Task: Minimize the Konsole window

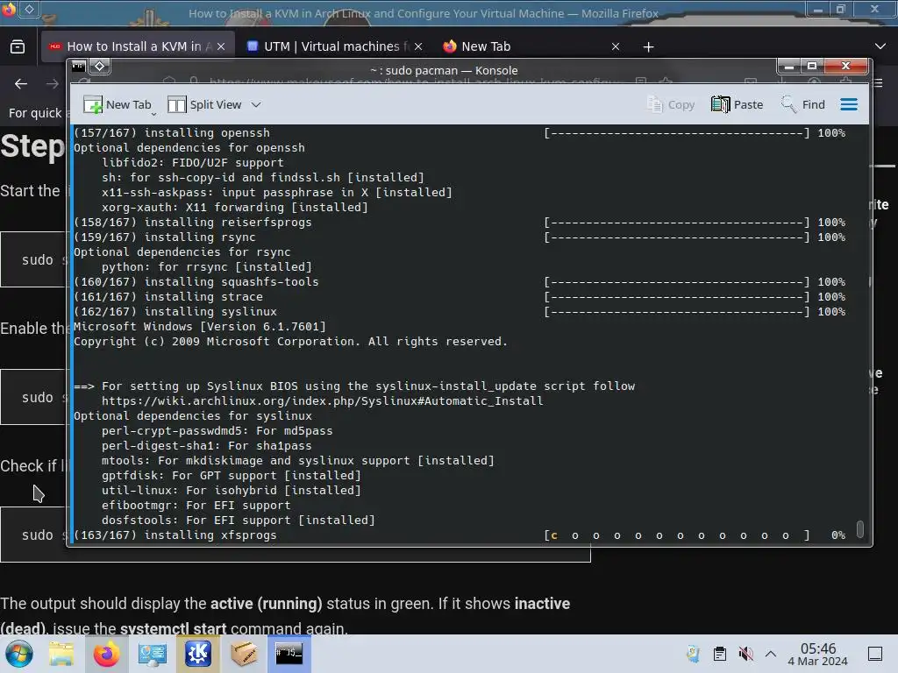Action: pos(788,67)
